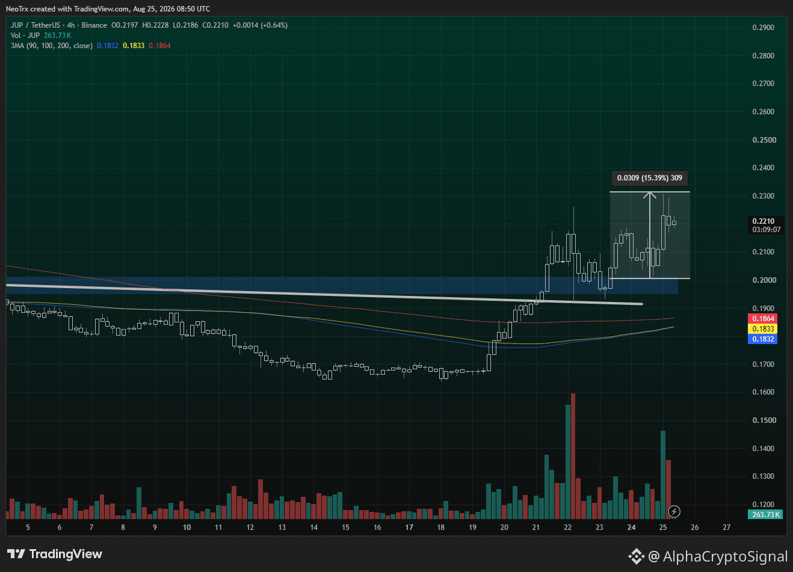Click red 0.1864 value in 3MA legend
The height and width of the screenshot is (572, 793).
coord(159,46)
